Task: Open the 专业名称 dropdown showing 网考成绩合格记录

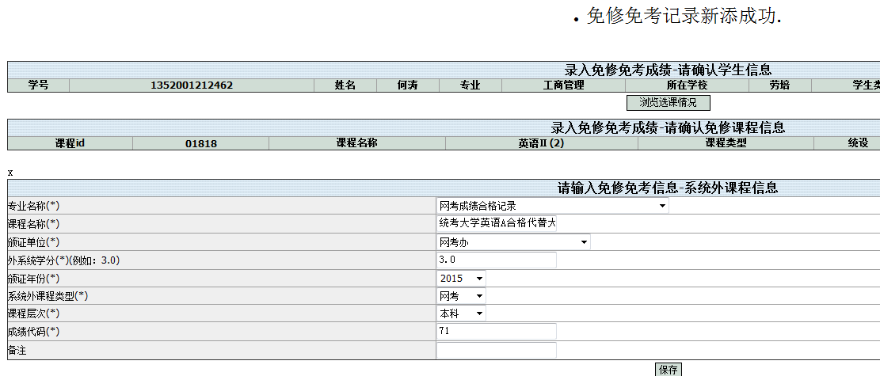Action: tap(552, 206)
